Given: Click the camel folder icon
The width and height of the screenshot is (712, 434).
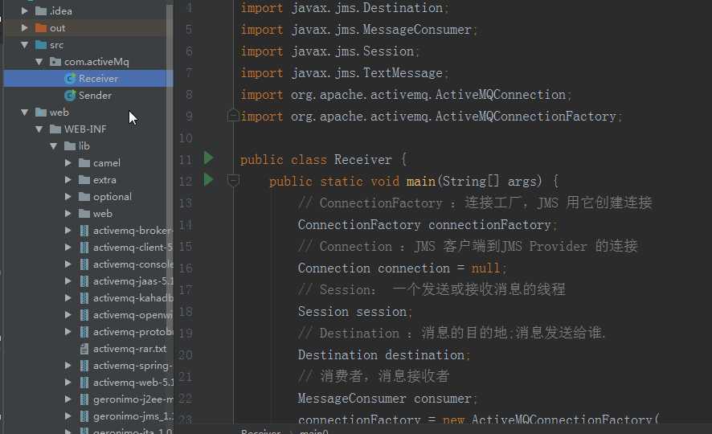Looking at the screenshot, I should 84,162.
